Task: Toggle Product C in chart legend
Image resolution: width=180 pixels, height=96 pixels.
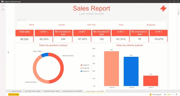Action: pos(85,71)
